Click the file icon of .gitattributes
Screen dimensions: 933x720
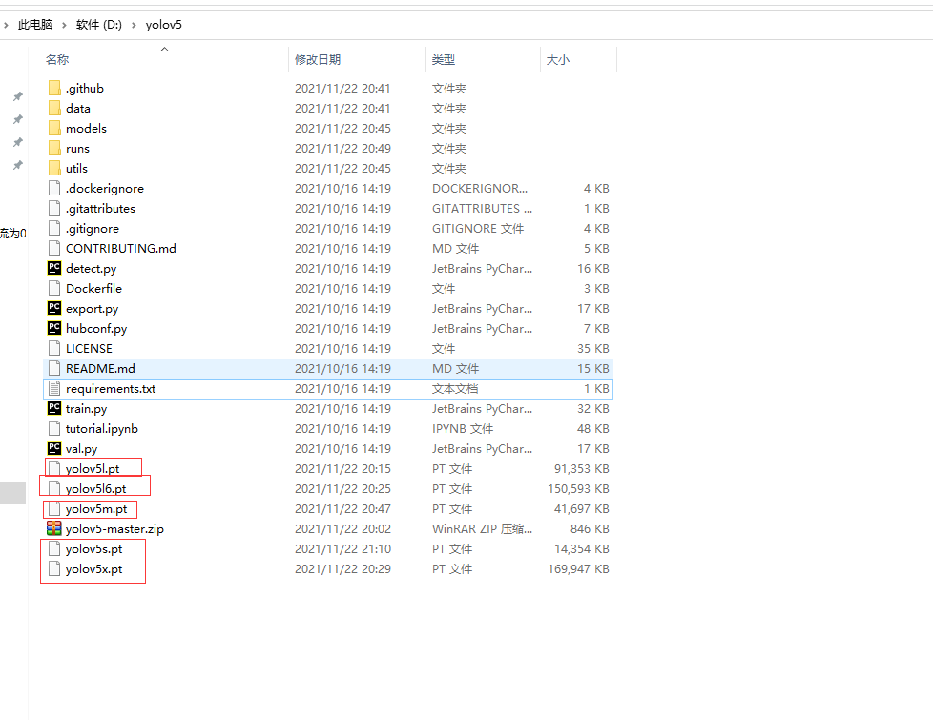[x=54, y=208]
